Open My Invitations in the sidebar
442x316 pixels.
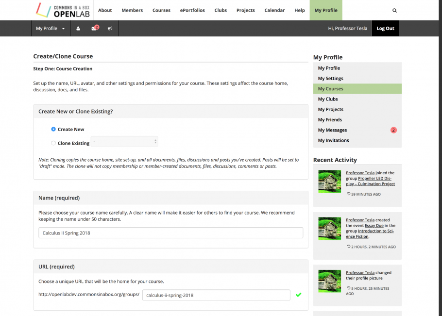click(357, 140)
